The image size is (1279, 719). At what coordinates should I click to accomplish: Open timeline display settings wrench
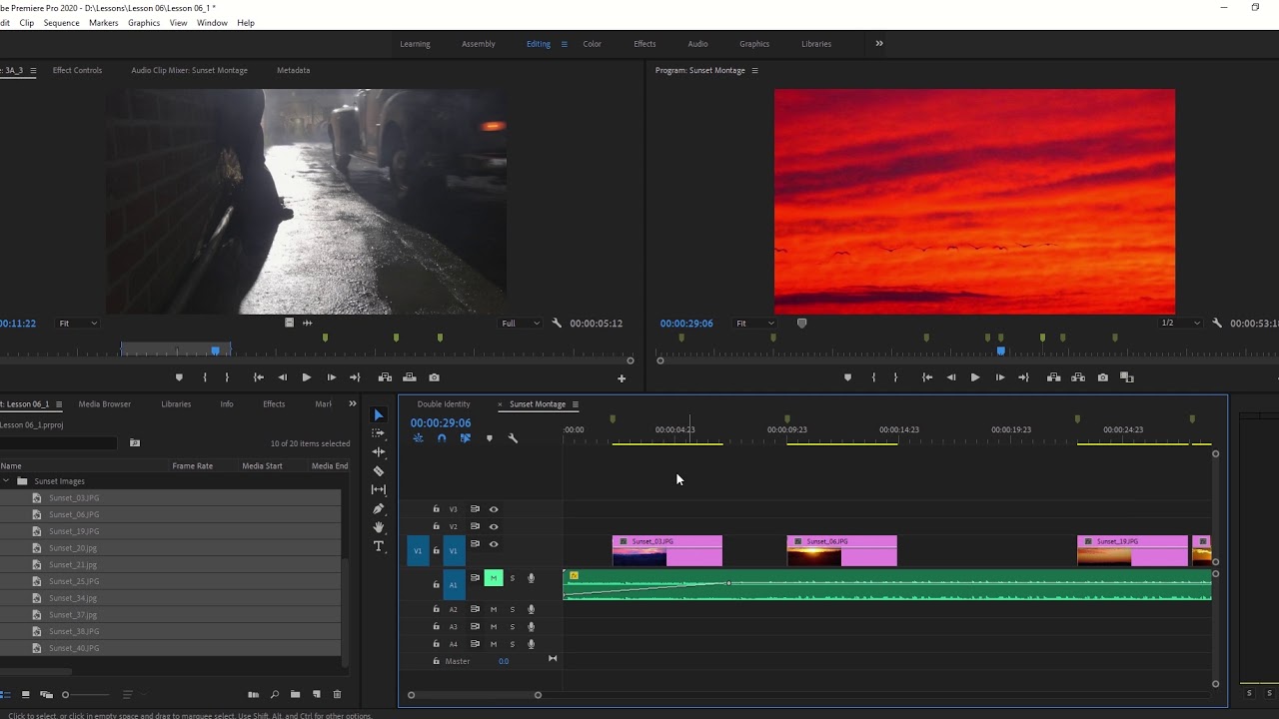pos(513,438)
